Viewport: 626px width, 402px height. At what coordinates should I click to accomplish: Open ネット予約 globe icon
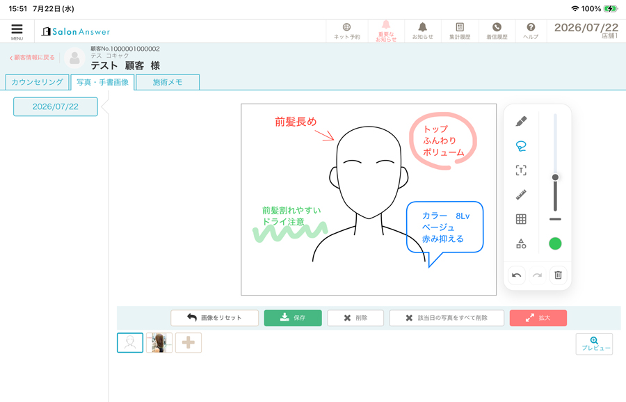[x=346, y=31]
